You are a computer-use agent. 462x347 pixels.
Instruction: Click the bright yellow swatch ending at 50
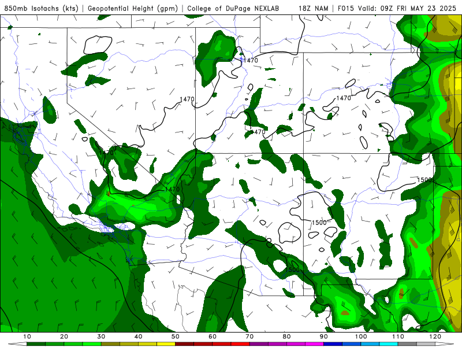pyautogui.click(x=166, y=344)
